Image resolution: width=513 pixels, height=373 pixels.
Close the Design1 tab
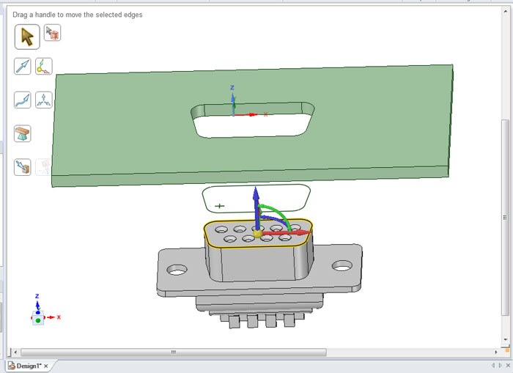click(46, 366)
